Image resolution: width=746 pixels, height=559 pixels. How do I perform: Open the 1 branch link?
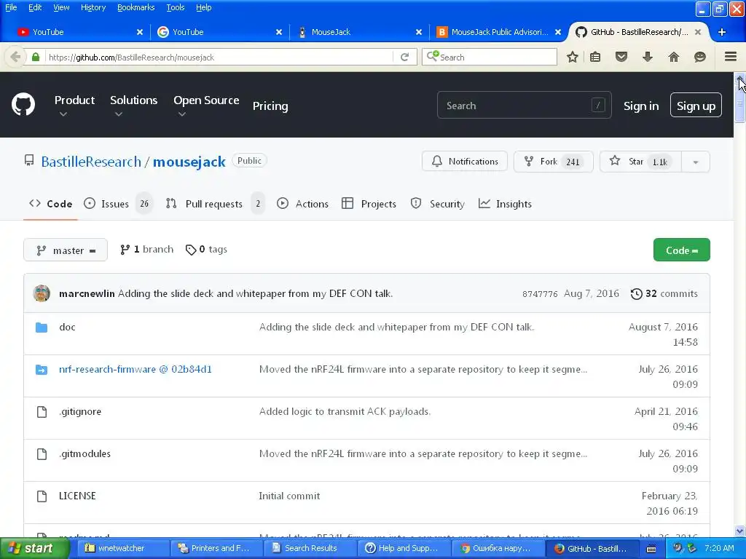coord(146,250)
